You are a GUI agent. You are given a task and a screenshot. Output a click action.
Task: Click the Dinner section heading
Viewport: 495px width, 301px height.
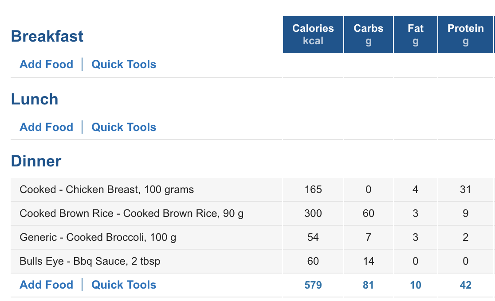(x=36, y=161)
